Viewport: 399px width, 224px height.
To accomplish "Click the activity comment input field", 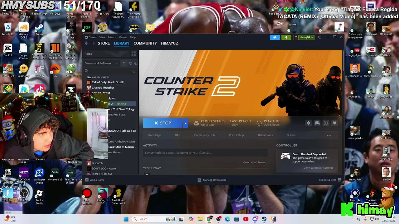I will tap(205, 152).
